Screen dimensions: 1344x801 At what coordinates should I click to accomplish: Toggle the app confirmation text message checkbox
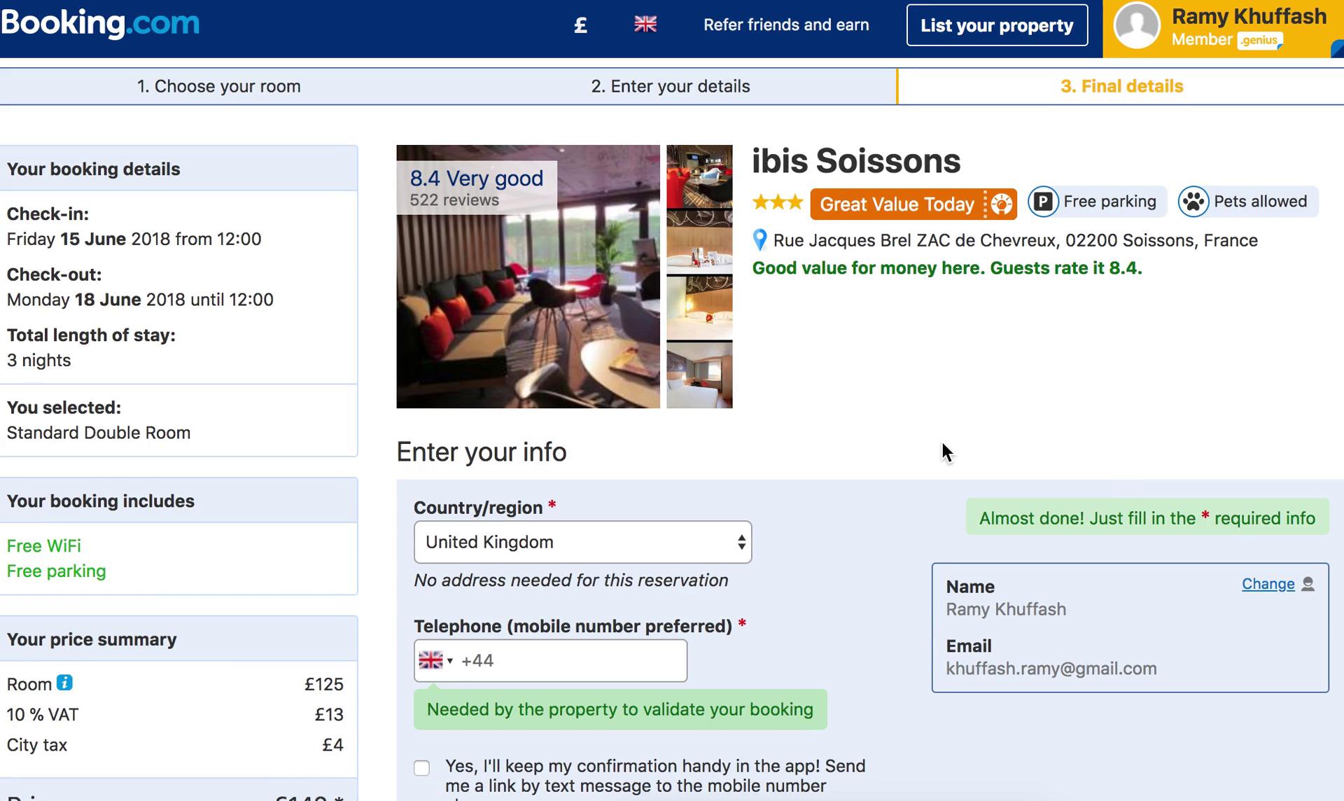[x=421, y=767]
